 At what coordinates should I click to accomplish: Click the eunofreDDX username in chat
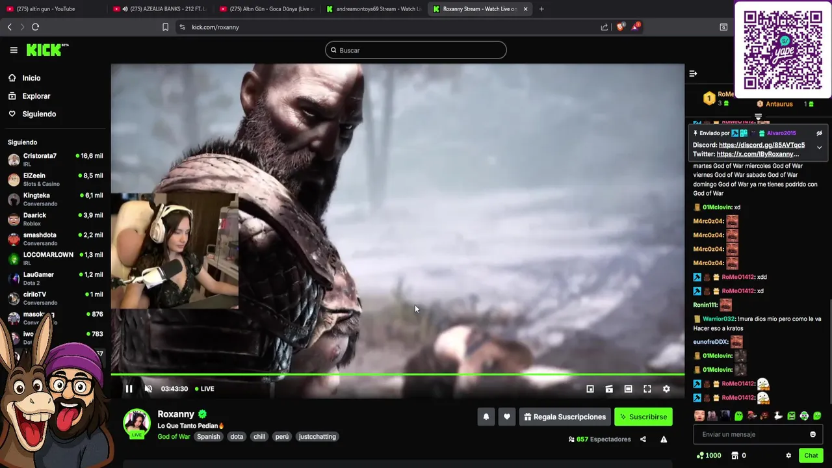coord(710,342)
